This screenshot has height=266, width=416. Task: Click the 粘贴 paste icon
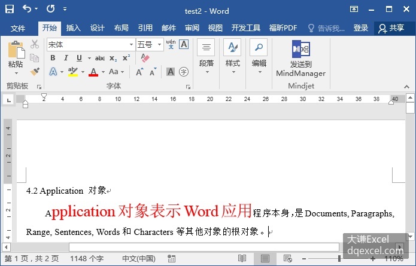tap(16, 50)
